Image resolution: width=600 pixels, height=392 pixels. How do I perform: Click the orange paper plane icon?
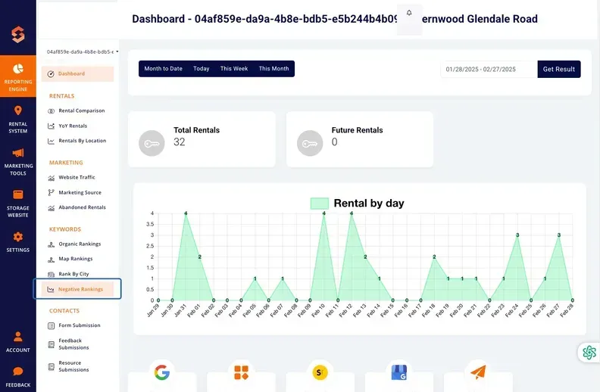click(478, 372)
